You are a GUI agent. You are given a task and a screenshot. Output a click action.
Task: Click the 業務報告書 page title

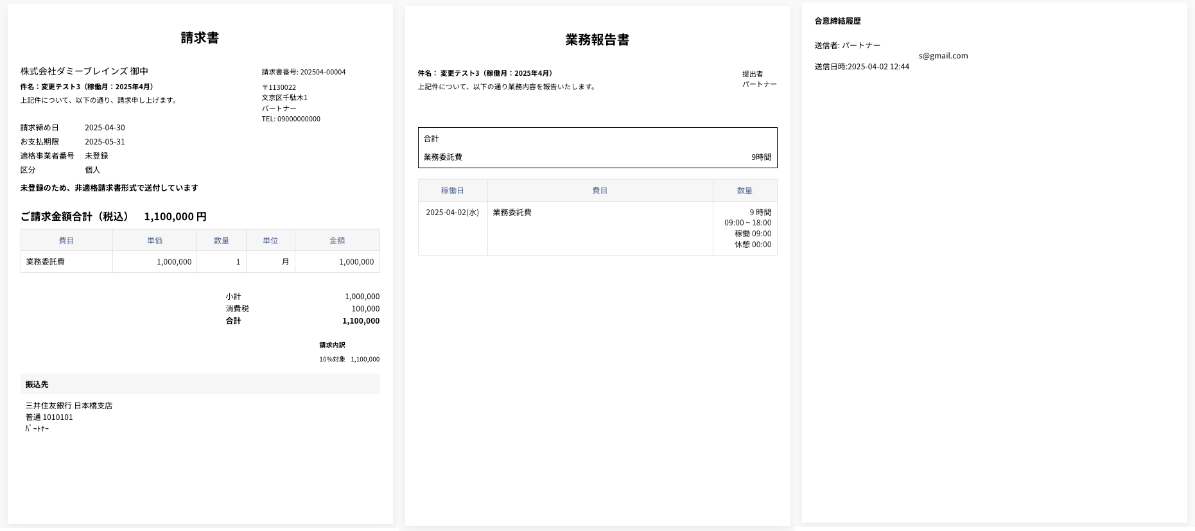(597, 40)
